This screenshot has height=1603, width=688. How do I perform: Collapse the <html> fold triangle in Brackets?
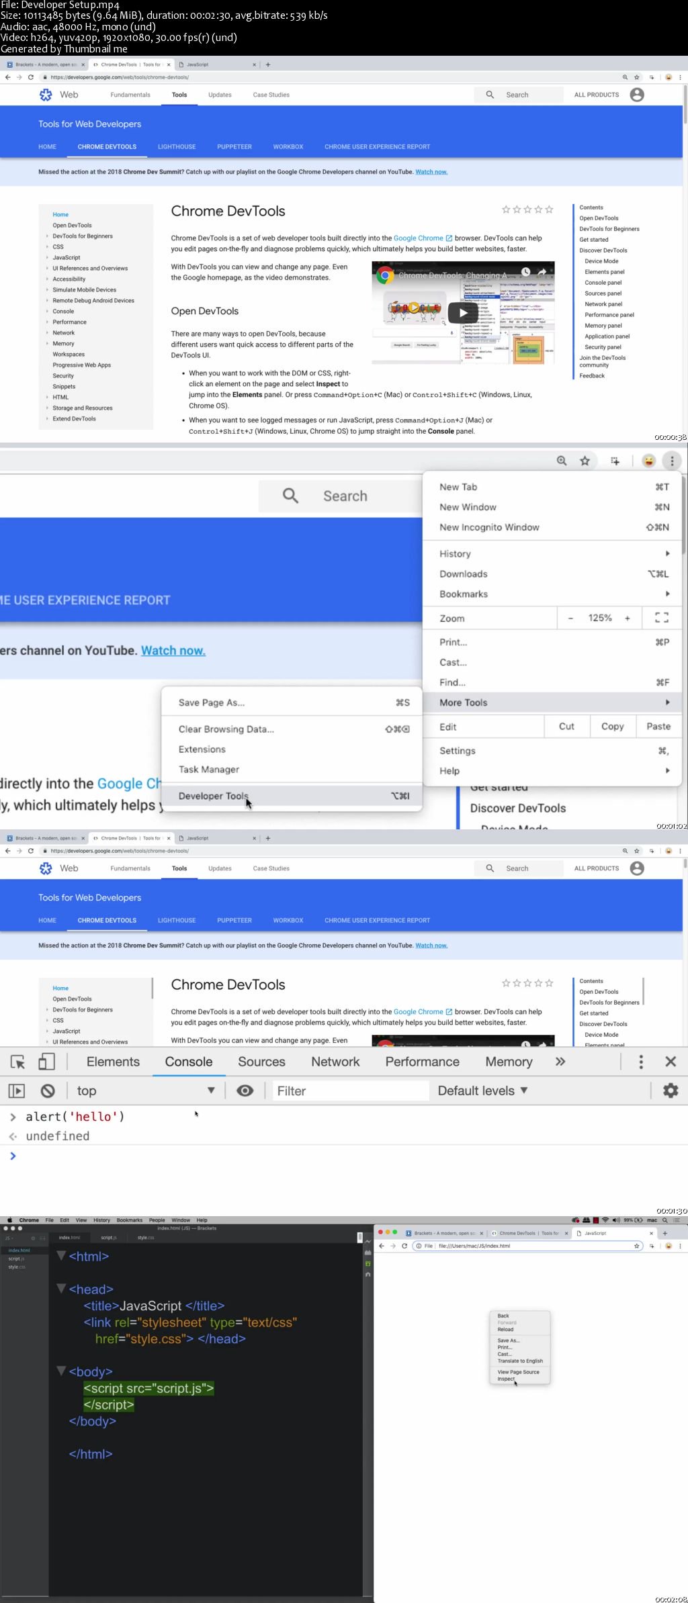point(61,1255)
